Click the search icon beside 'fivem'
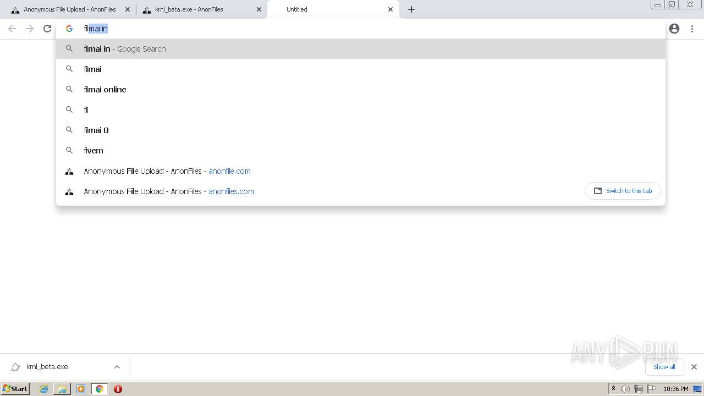The width and height of the screenshot is (704, 396). [x=69, y=150]
